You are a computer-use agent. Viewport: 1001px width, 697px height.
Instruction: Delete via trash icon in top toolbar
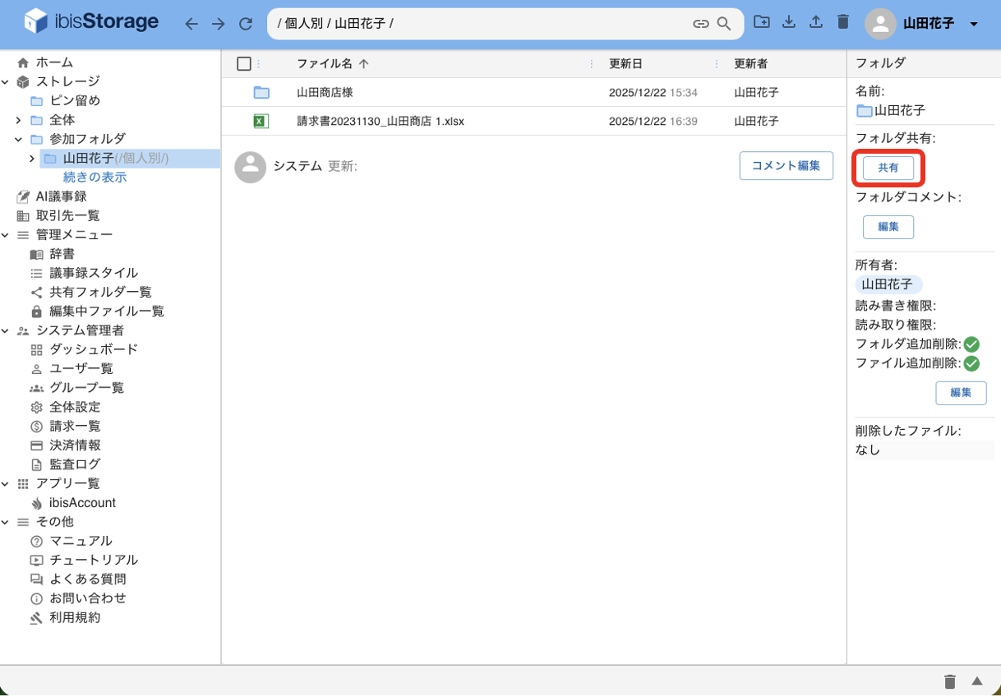[x=842, y=21]
